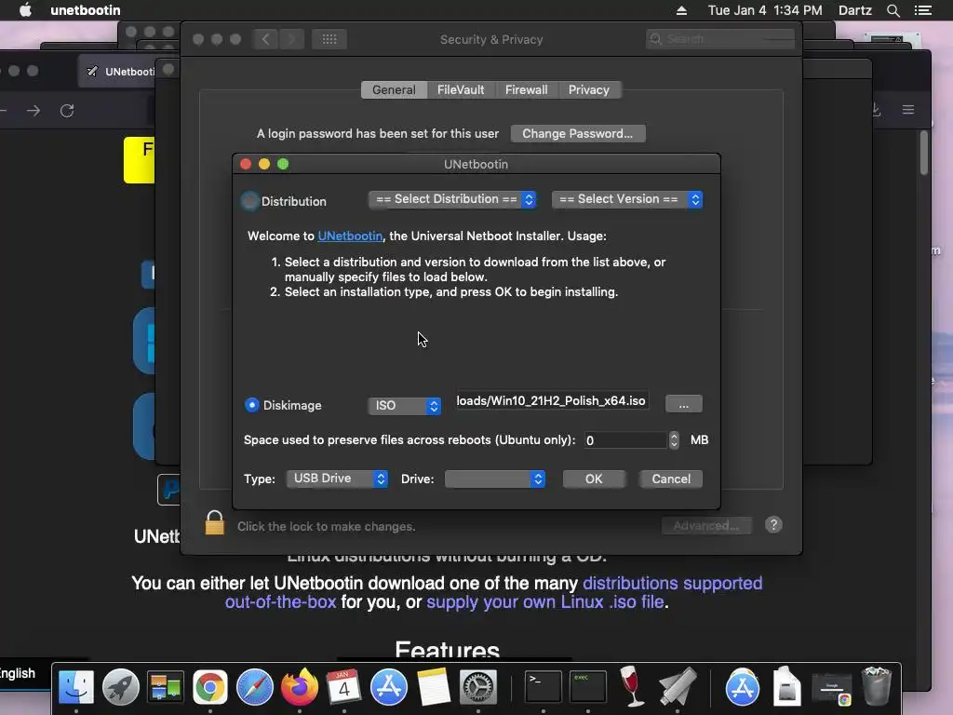The width and height of the screenshot is (953, 715).
Task: Open Finder from the dock
Action: point(76,687)
